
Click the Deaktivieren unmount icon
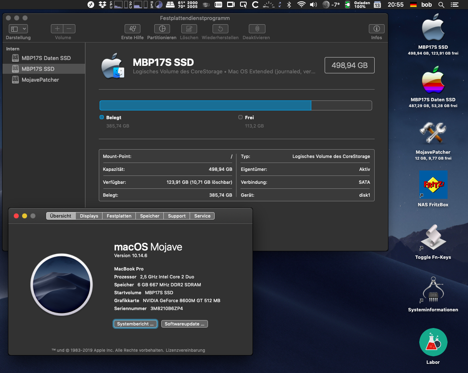coord(257,29)
